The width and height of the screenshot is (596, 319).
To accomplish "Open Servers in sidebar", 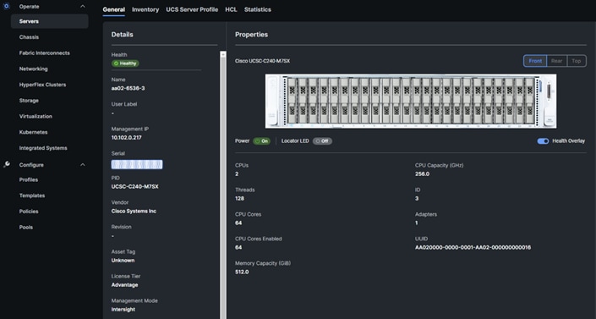I will tap(49, 21).
